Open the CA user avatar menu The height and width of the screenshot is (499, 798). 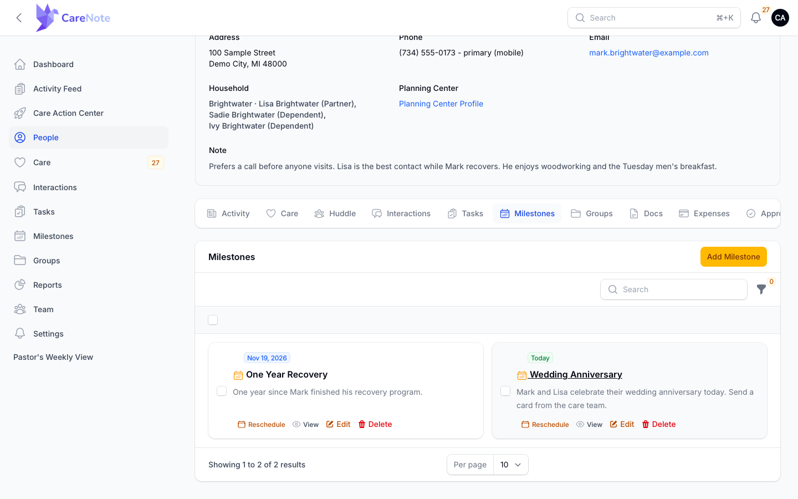780,18
